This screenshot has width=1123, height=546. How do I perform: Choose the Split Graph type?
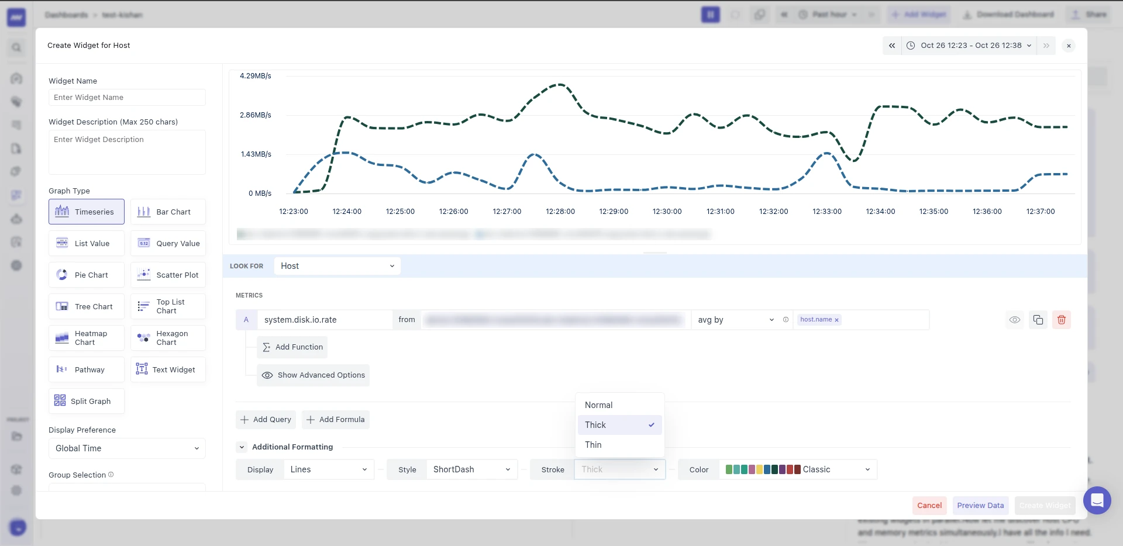point(87,401)
